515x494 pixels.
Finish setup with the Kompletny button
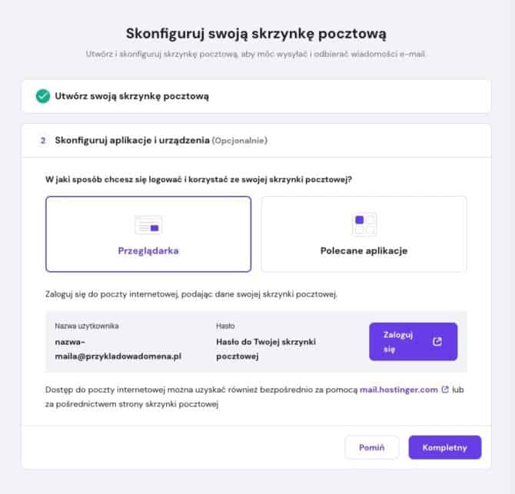tap(445, 447)
